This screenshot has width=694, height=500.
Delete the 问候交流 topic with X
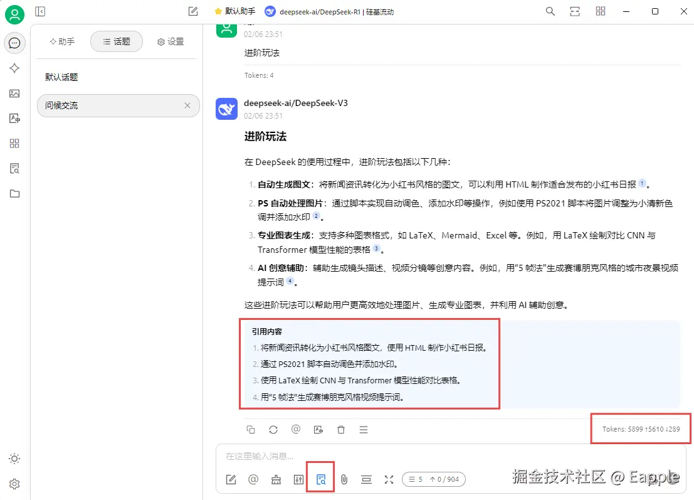[187, 105]
